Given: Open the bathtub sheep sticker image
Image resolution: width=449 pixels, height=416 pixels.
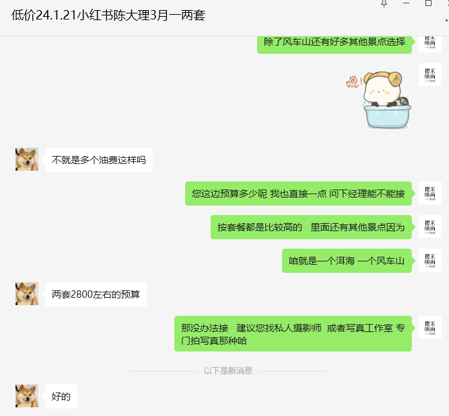Looking at the screenshot, I should click(x=379, y=99).
